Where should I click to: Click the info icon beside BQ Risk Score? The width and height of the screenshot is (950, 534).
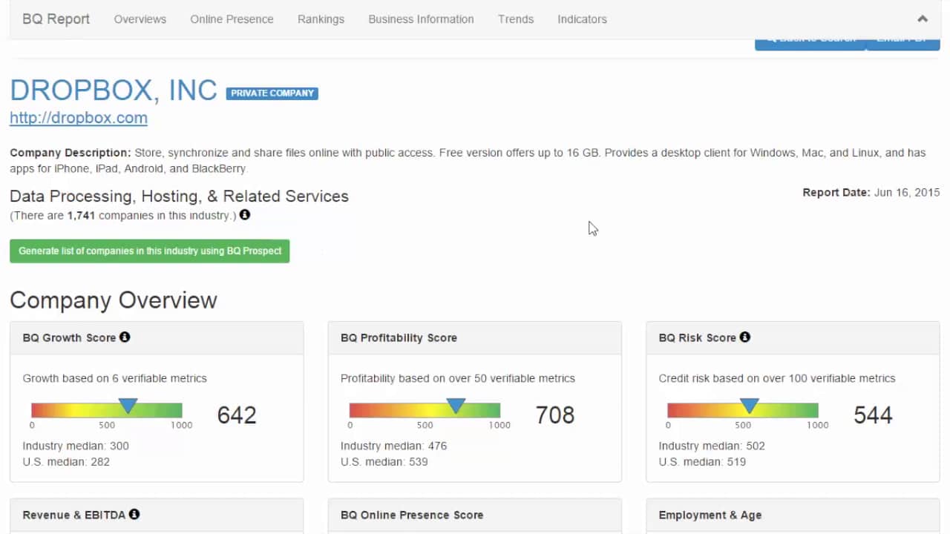(745, 337)
